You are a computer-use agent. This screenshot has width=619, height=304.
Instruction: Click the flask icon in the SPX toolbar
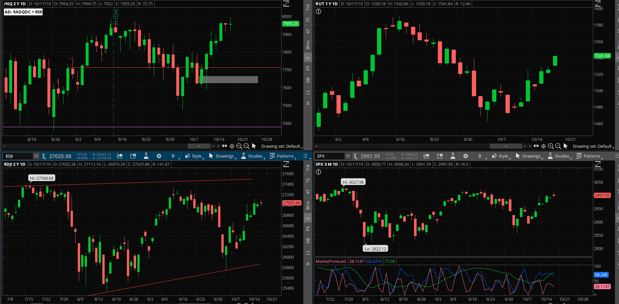coord(453,156)
